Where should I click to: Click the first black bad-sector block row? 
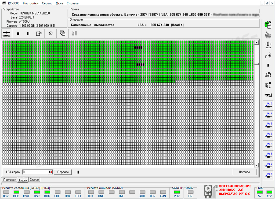tap(138, 47)
